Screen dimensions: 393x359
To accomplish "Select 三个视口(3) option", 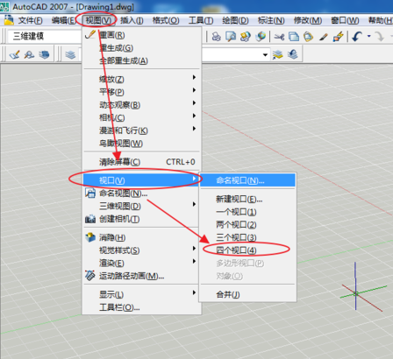I will pyautogui.click(x=248, y=237).
